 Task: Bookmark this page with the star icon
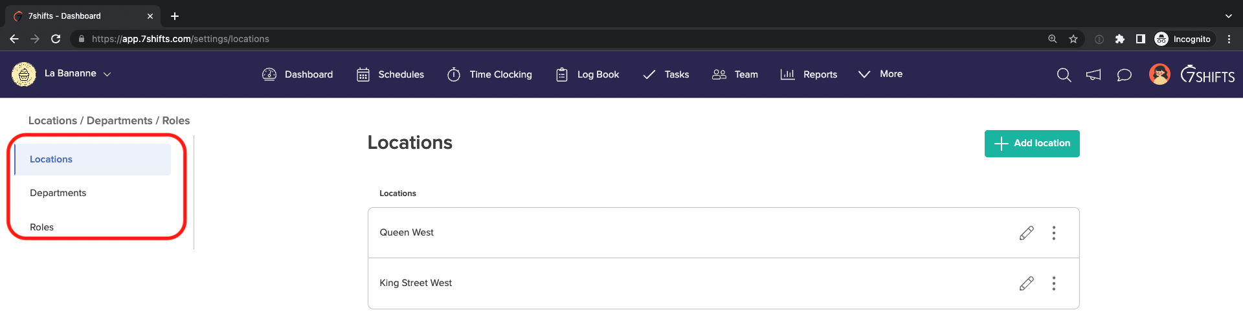[1073, 39]
